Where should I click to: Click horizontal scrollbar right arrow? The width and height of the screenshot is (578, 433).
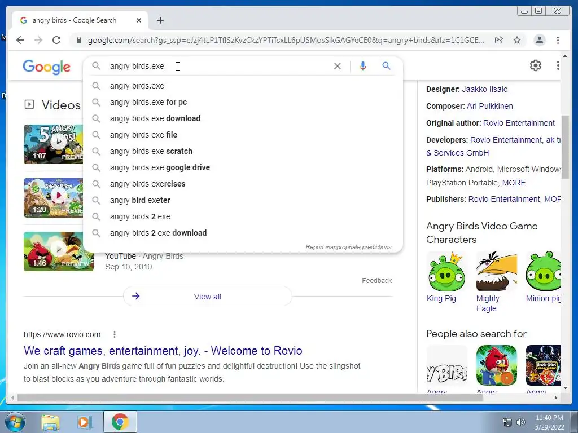556,397
